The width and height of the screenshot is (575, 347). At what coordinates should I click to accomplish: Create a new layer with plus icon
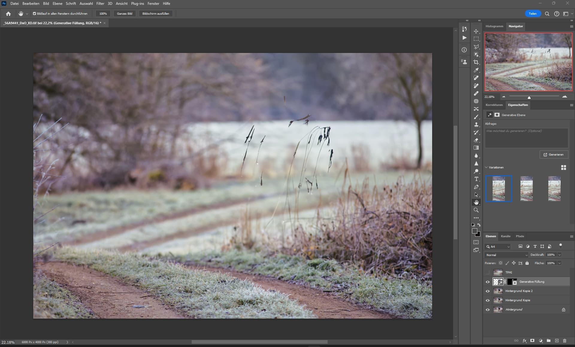[557, 341]
